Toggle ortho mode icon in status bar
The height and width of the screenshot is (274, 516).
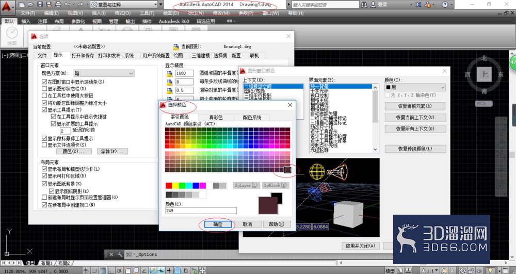(111, 270)
